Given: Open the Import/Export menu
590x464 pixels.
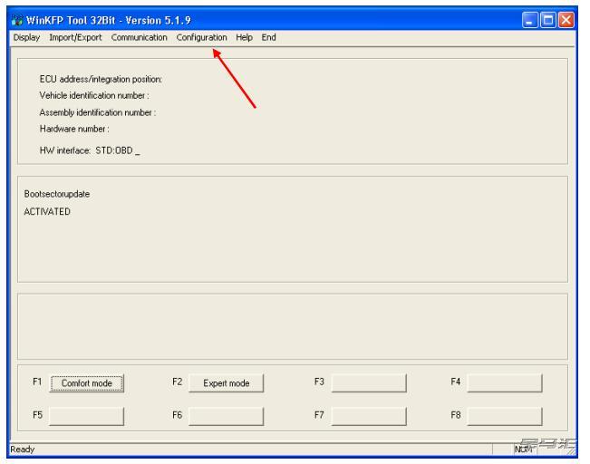Looking at the screenshot, I should [x=75, y=38].
